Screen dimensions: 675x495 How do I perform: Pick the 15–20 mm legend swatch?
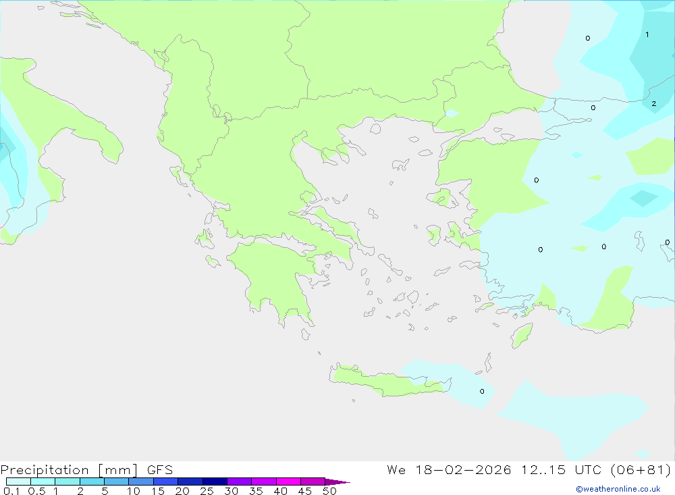pos(166,481)
